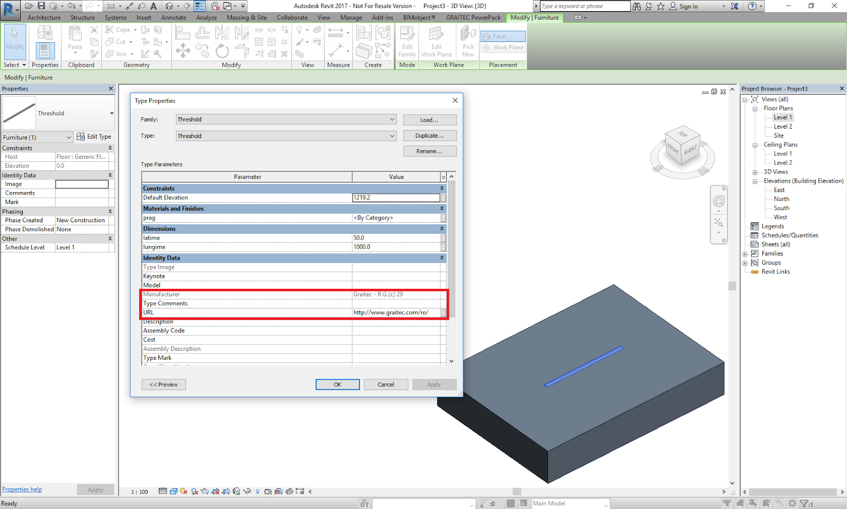Open the GRAITEC PowerPack tab

click(x=473, y=17)
